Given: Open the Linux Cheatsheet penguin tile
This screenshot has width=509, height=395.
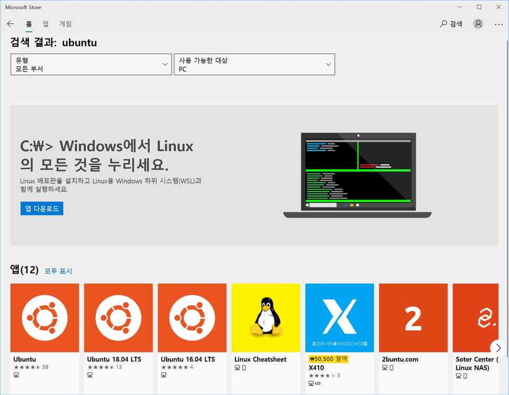Looking at the screenshot, I should coord(266,317).
